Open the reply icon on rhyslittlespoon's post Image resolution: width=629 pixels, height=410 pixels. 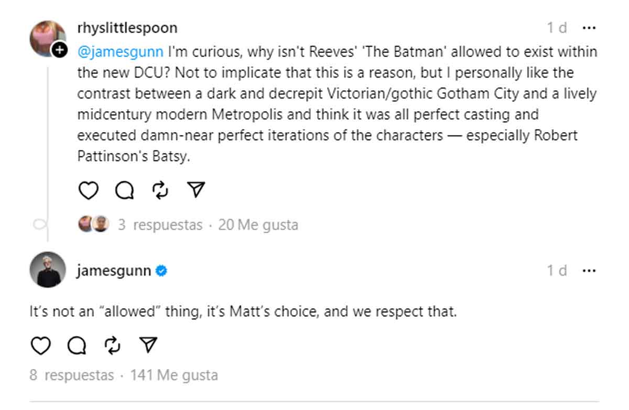124,190
